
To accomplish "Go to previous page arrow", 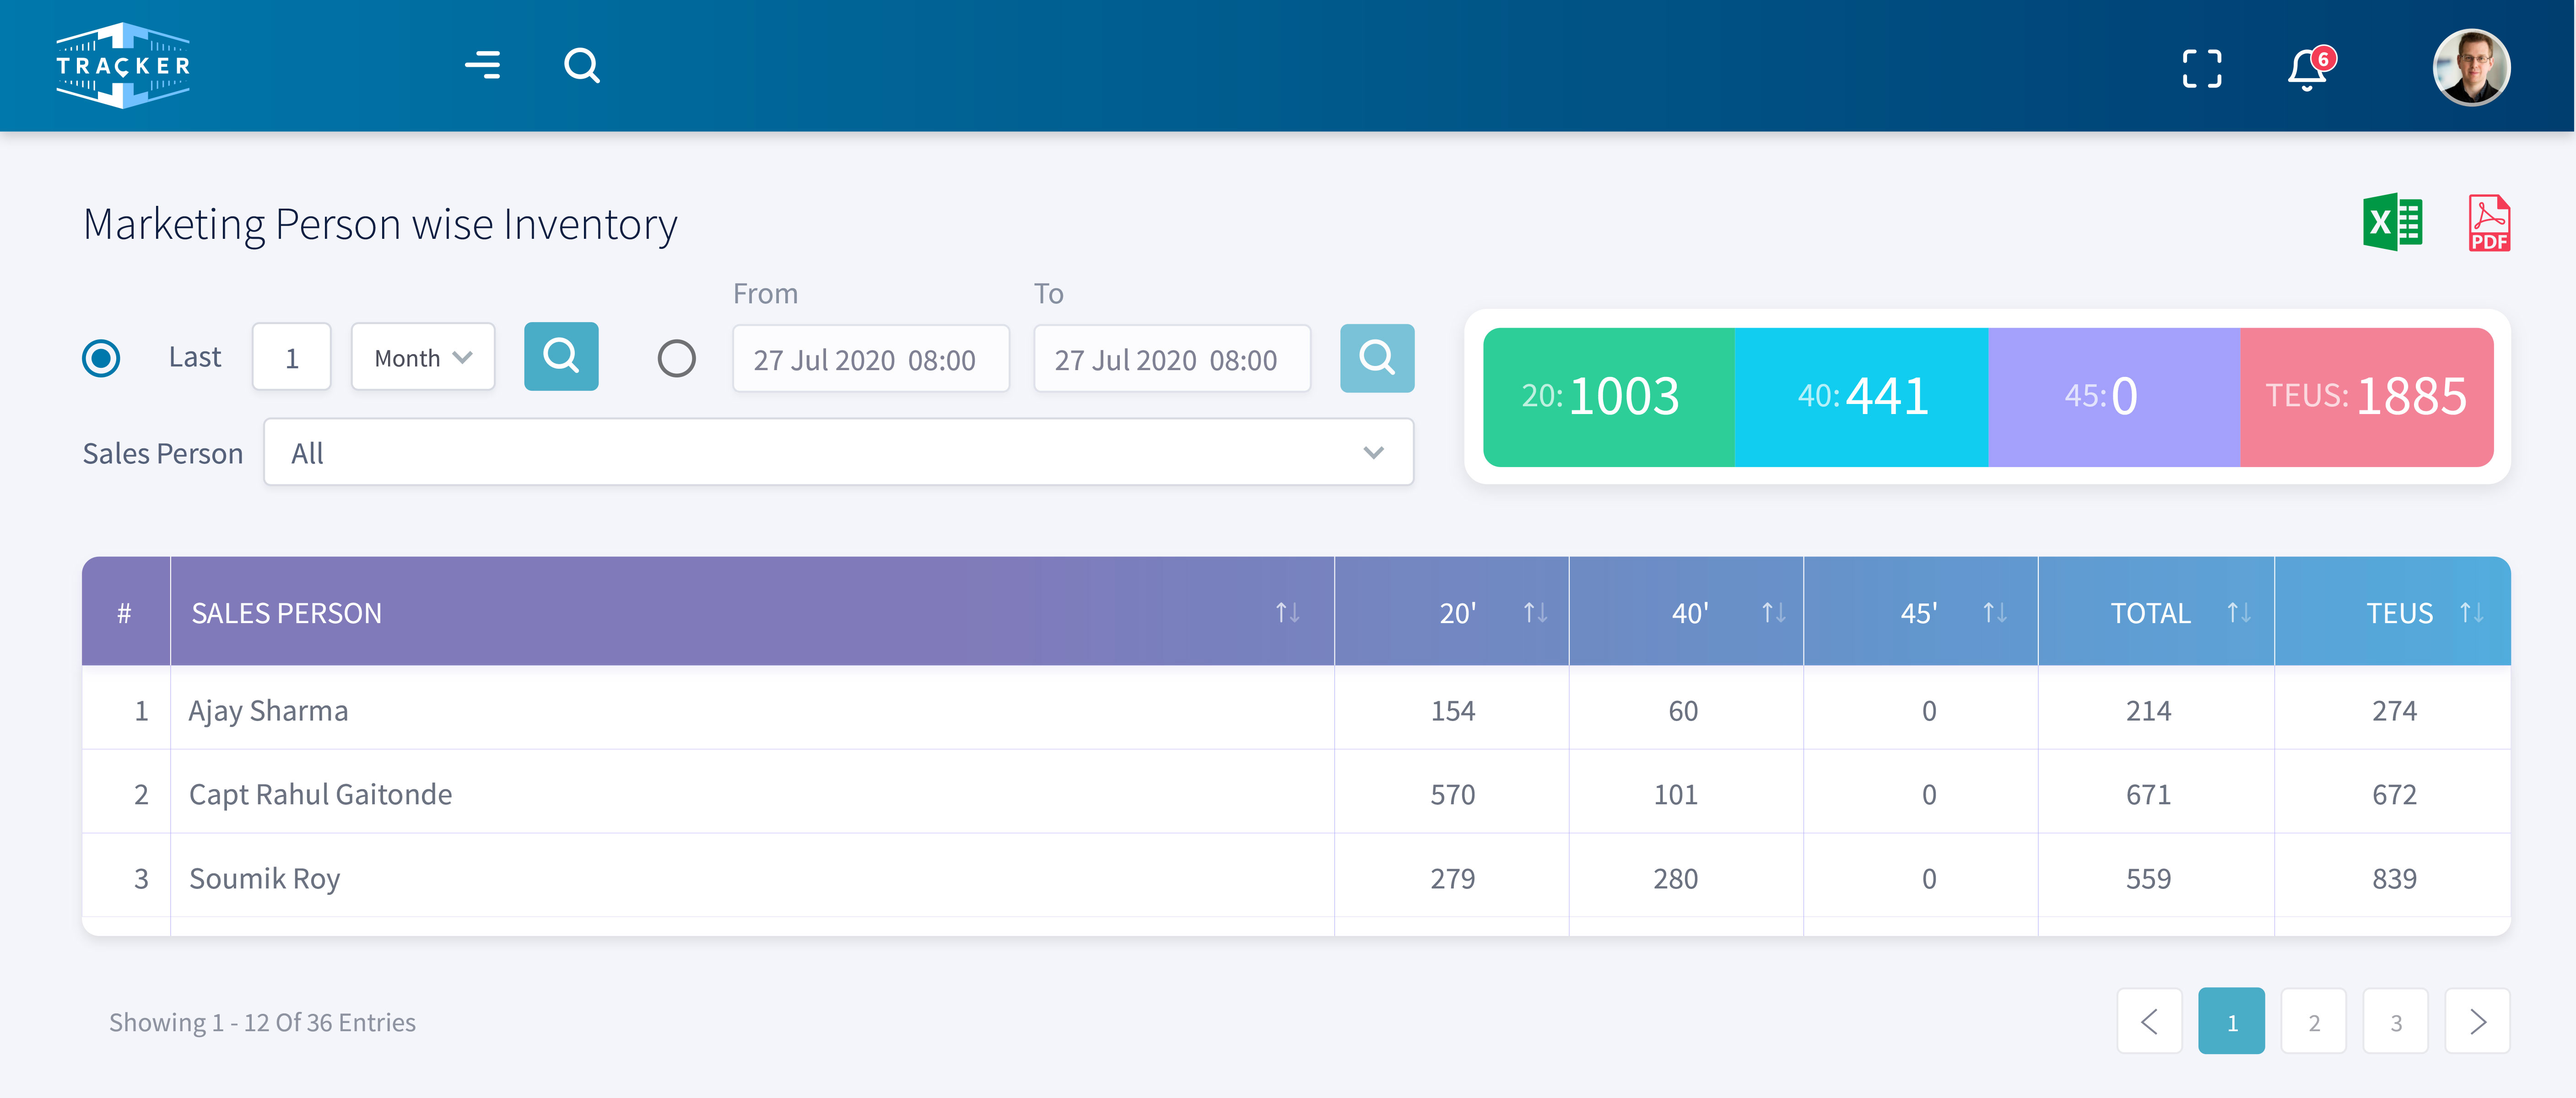I will 2150,1022.
